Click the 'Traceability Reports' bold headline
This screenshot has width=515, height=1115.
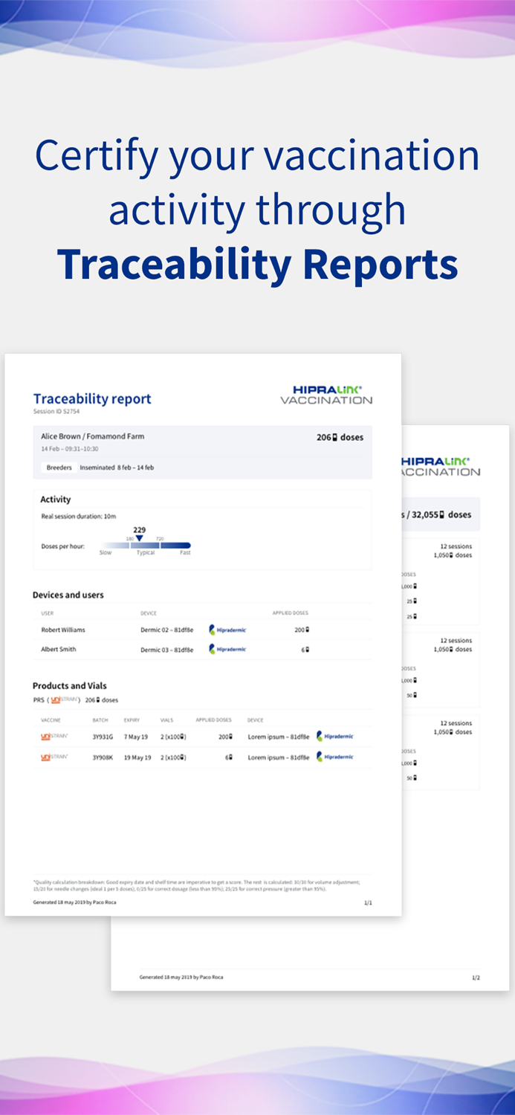[257, 264]
